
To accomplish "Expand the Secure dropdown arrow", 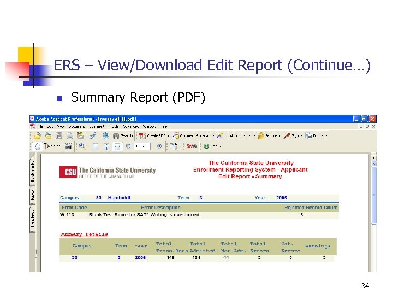I will tap(279, 135).
